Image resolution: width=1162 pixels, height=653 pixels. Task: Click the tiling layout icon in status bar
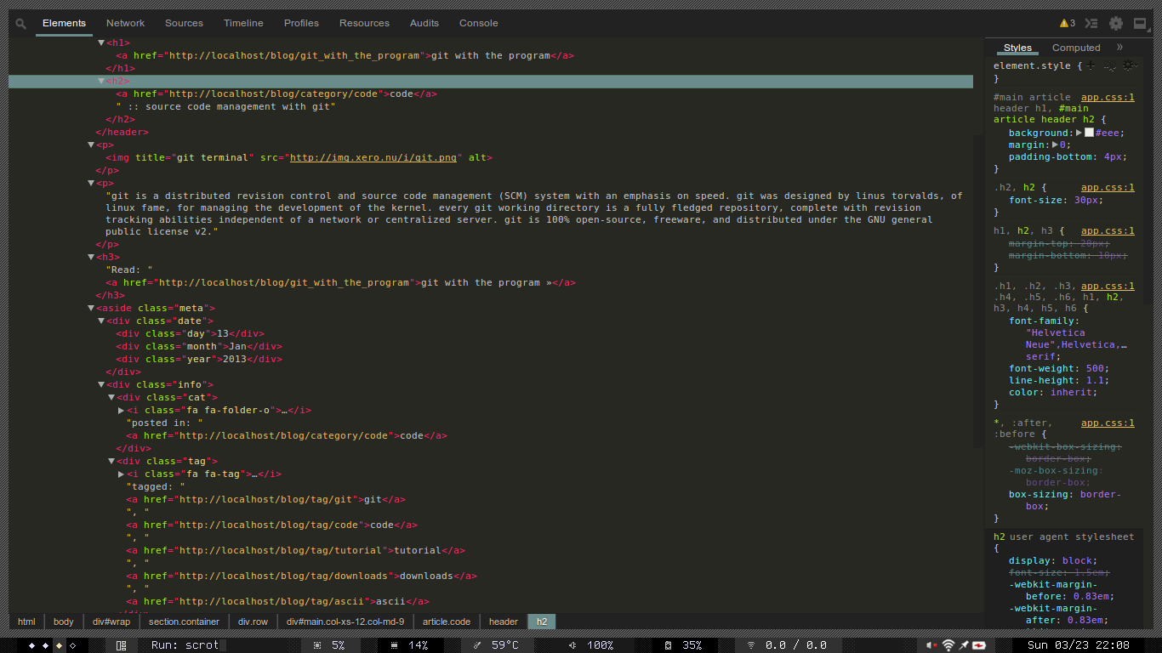[x=122, y=645]
